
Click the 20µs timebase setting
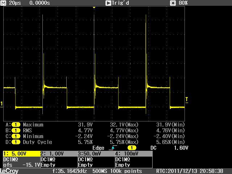(15, 3)
